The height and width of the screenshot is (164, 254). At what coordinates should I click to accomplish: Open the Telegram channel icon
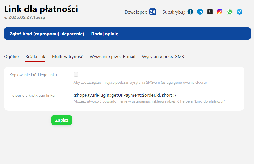point(239,12)
